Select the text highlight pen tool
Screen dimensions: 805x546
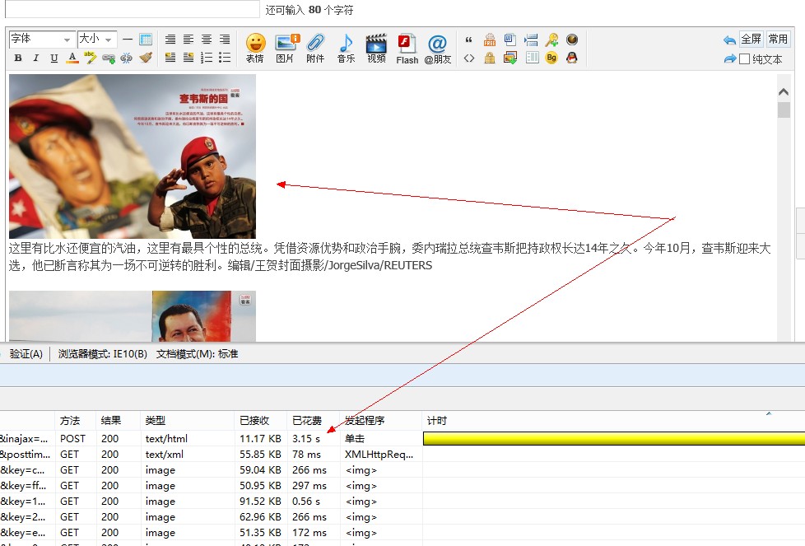click(91, 58)
